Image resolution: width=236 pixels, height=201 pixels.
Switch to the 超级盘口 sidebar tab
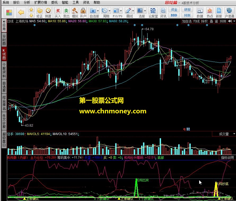pyautogui.click(x=4, y=139)
